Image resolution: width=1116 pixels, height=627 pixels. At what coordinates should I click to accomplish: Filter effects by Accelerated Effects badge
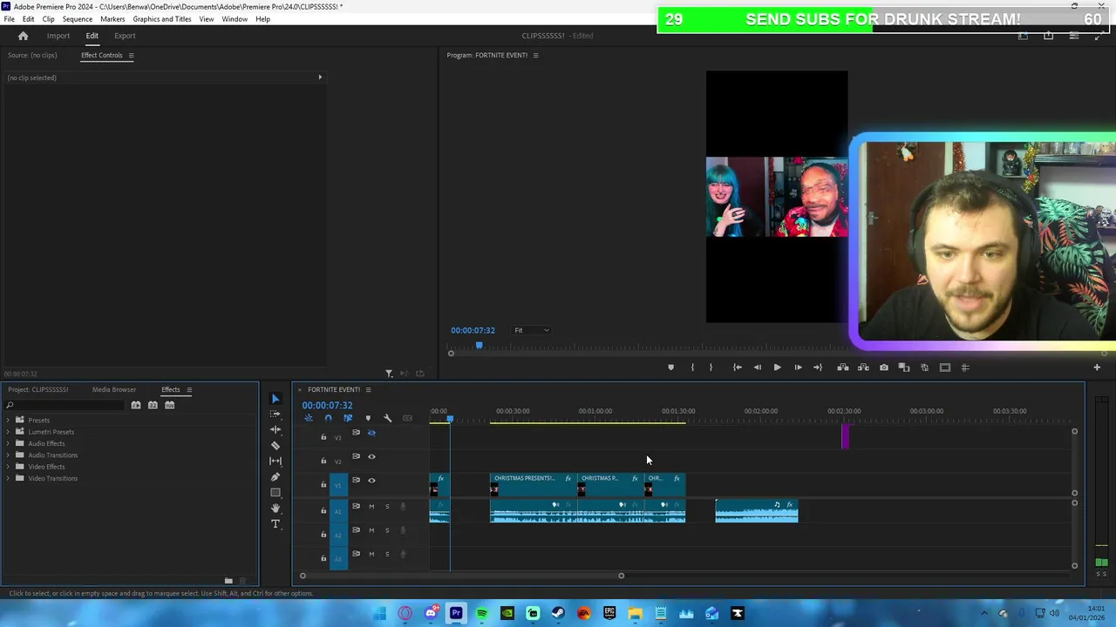point(136,405)
